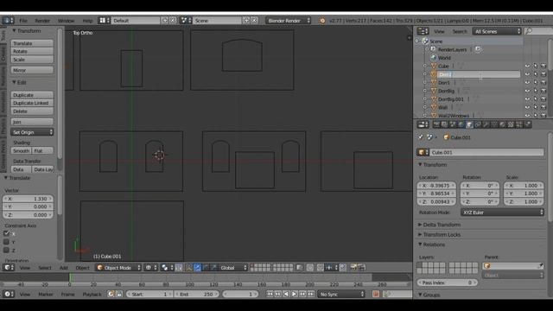The image size is (553, 311).
Task: Open the Global transform orientation dropdown
Action: coord(232,268)
